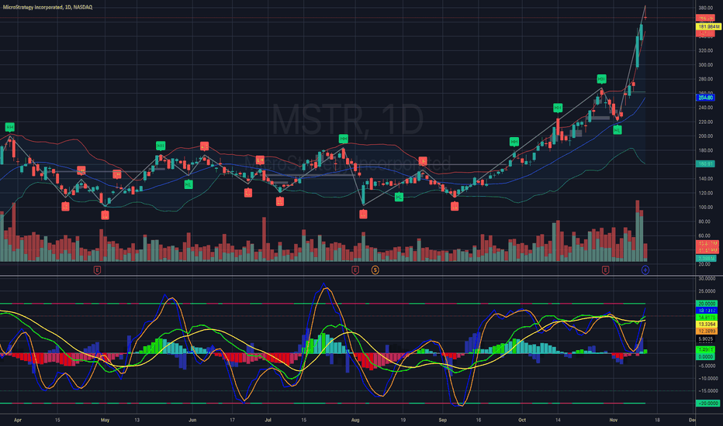Click the earnings E marker before November

[605, 270]
